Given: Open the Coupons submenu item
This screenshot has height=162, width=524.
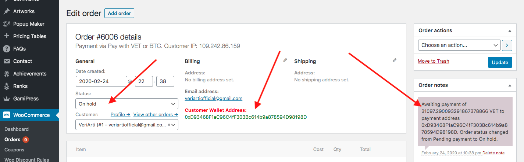Looking at the screenshot, I should coord(14,150).
